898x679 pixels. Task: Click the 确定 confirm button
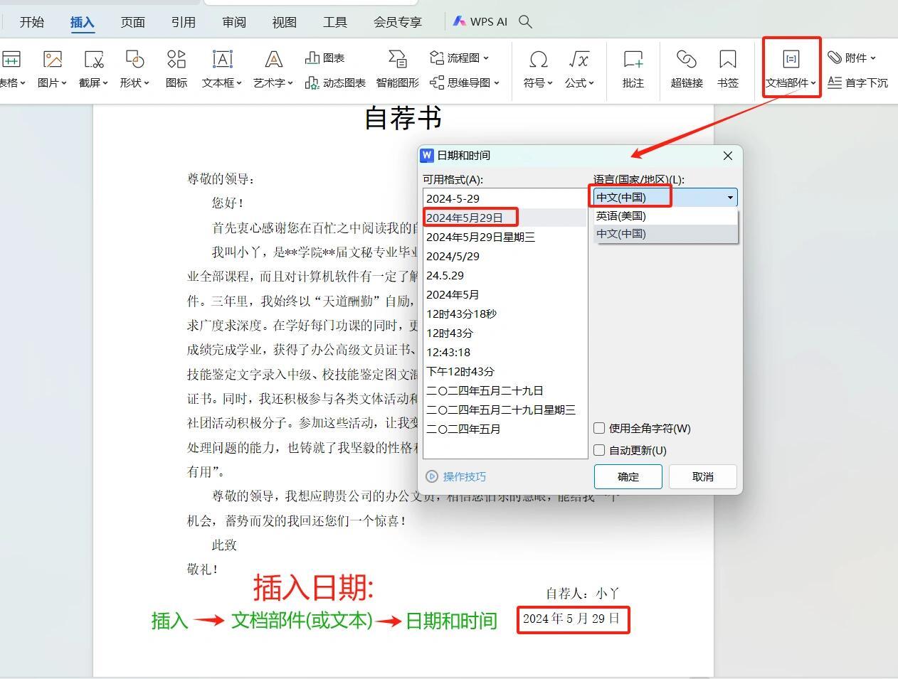628,476
